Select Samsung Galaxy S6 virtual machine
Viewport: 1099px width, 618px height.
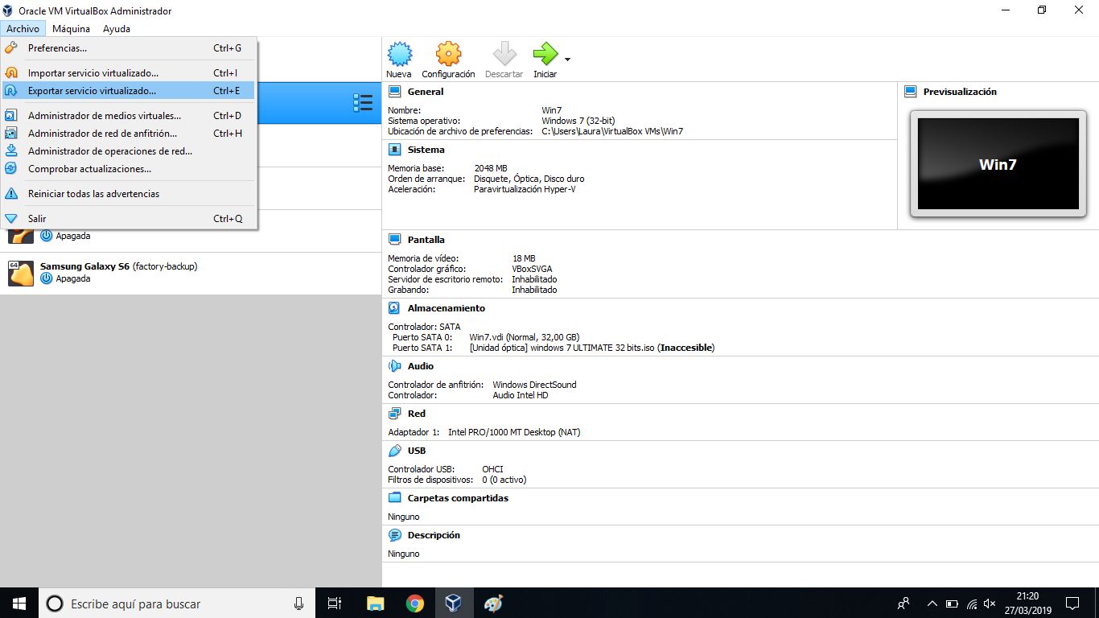point(118,273)
